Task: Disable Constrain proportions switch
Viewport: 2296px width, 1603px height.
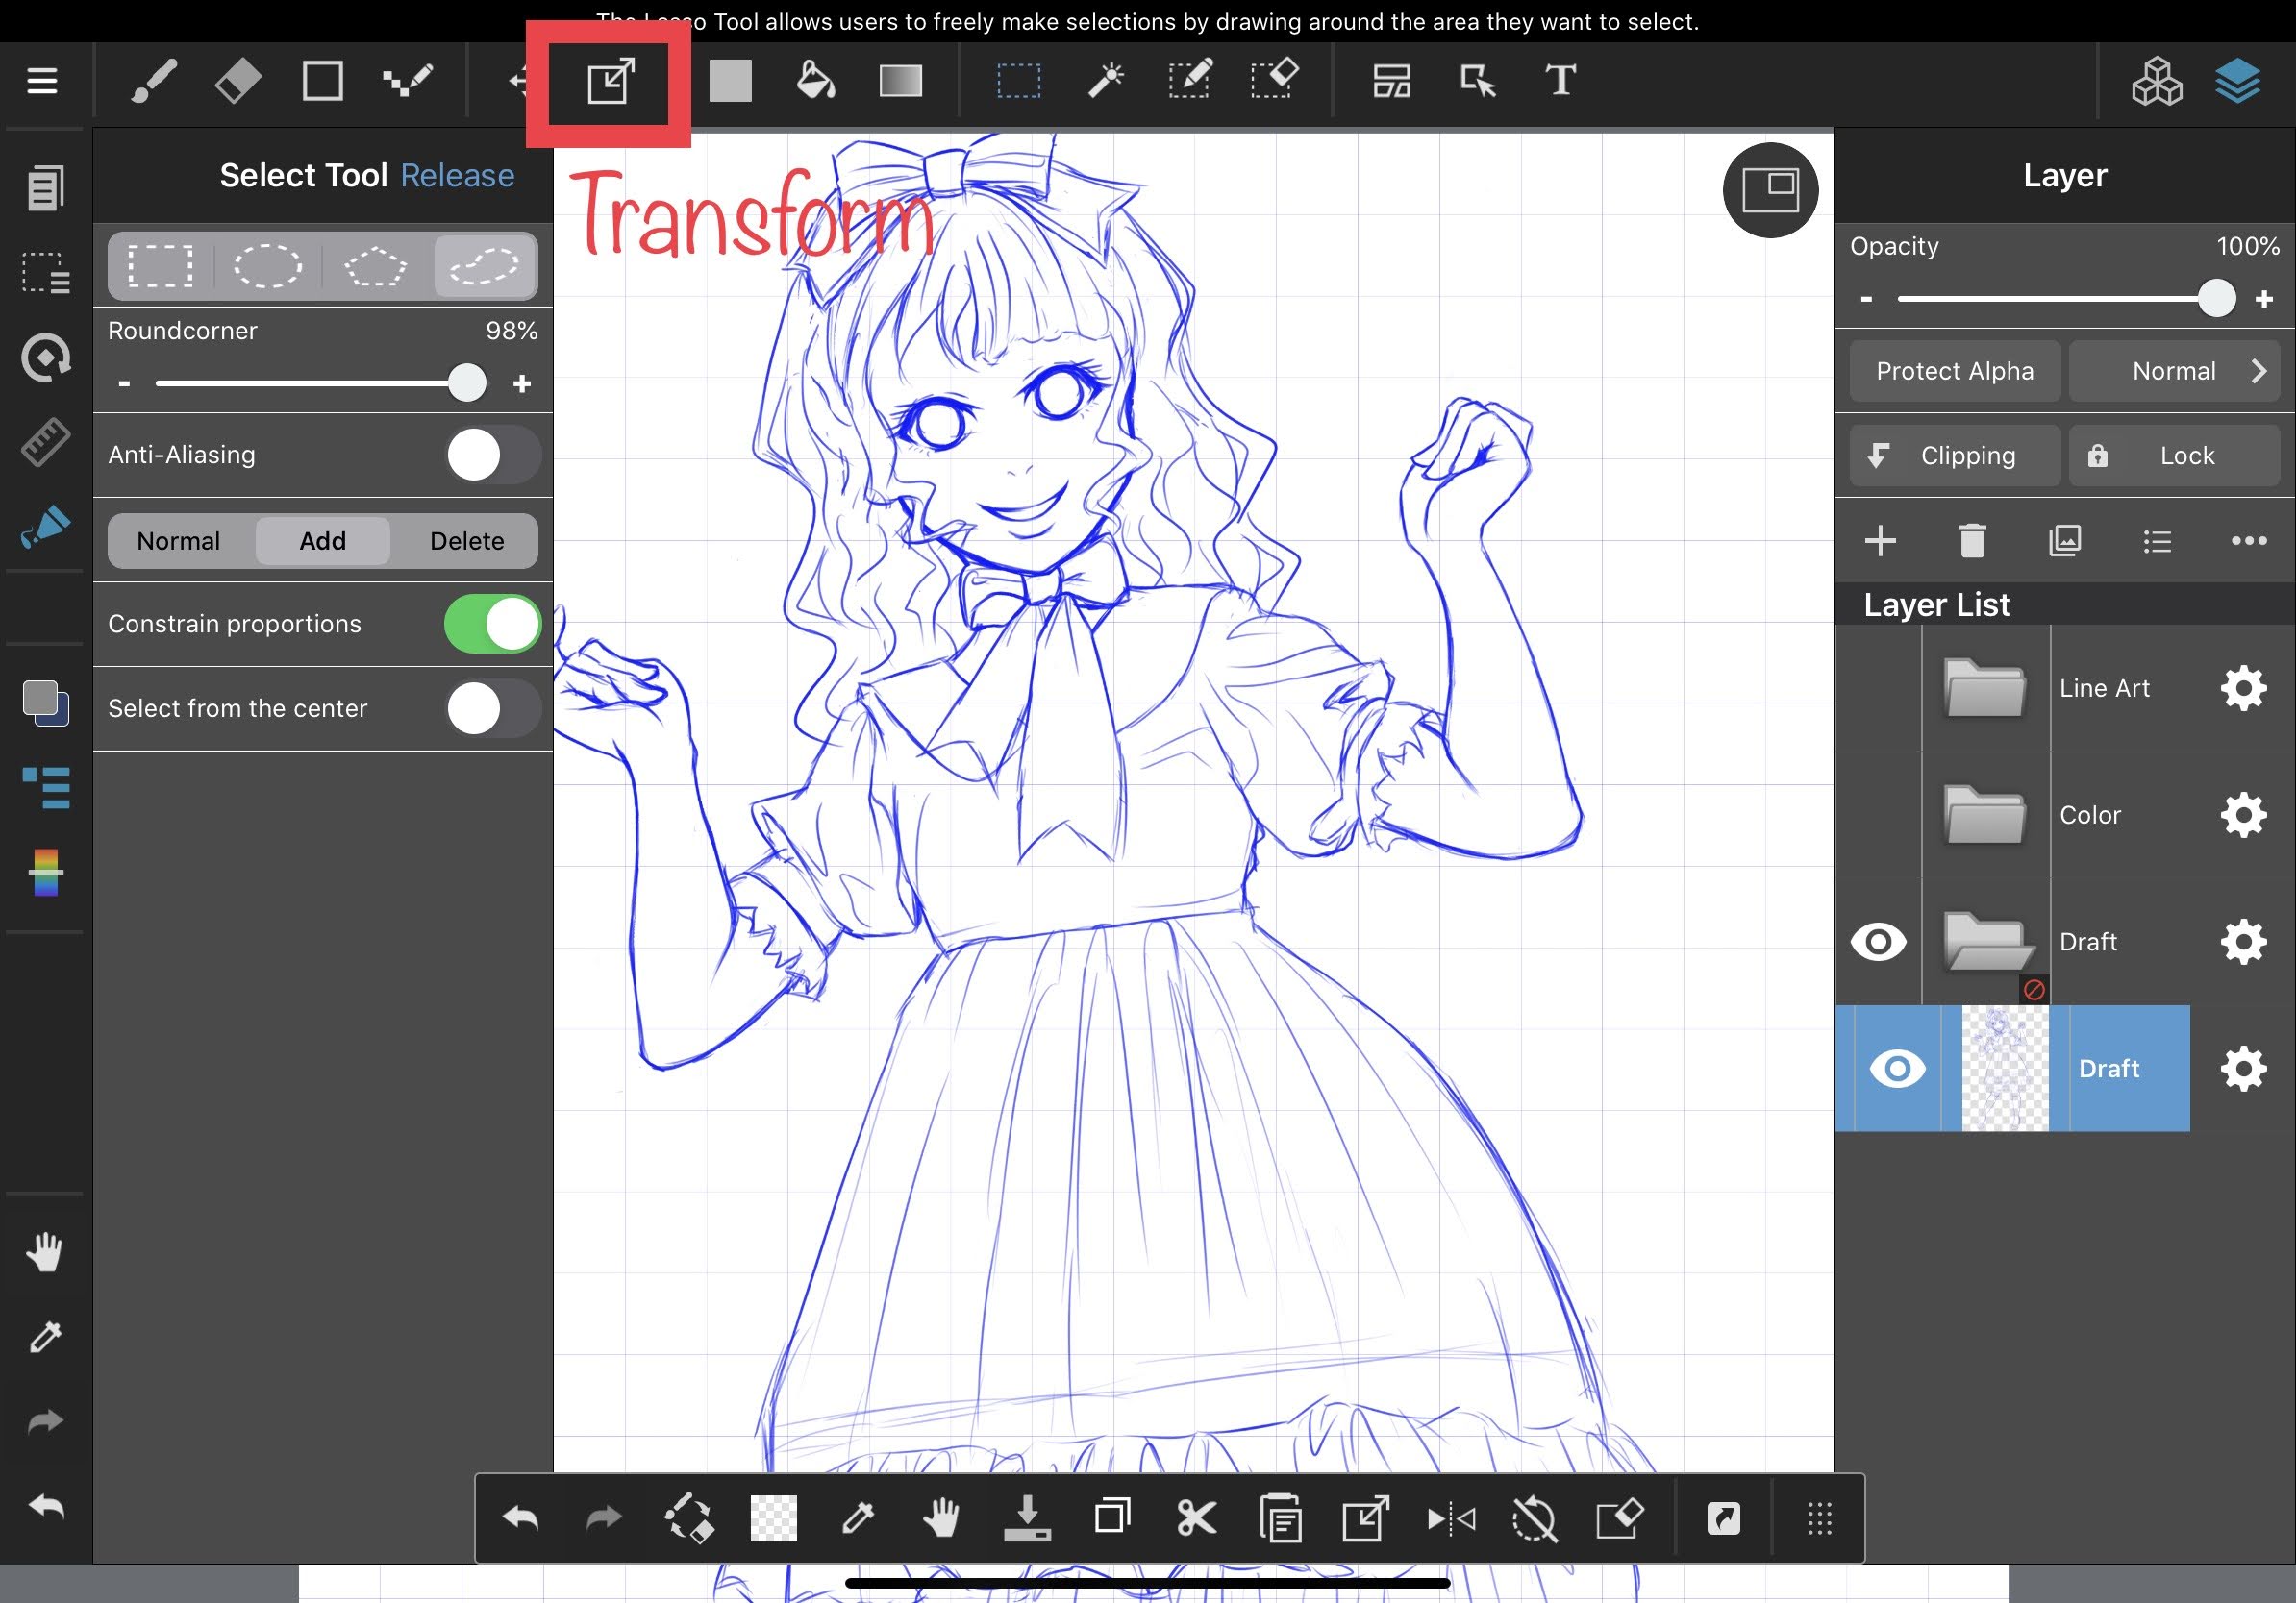Action: [x=492, y=625]
